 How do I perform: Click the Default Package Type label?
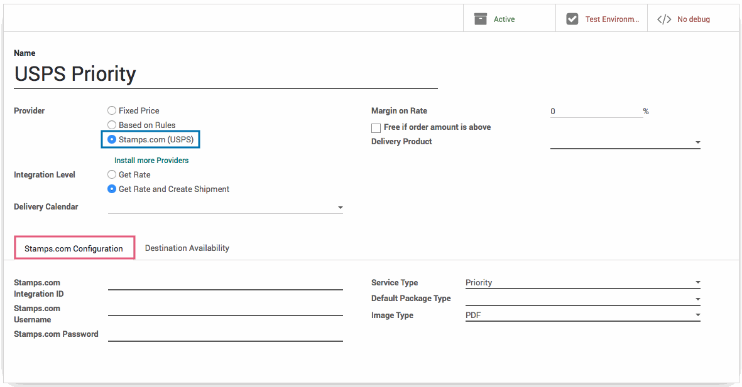click(x=412, y=298)
